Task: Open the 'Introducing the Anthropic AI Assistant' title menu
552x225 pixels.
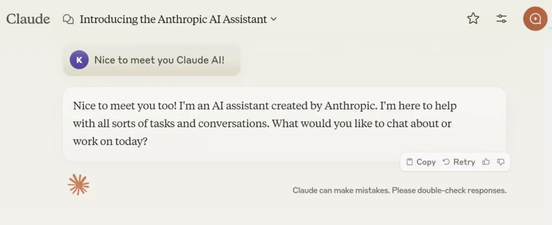Action: coord(173,19)
